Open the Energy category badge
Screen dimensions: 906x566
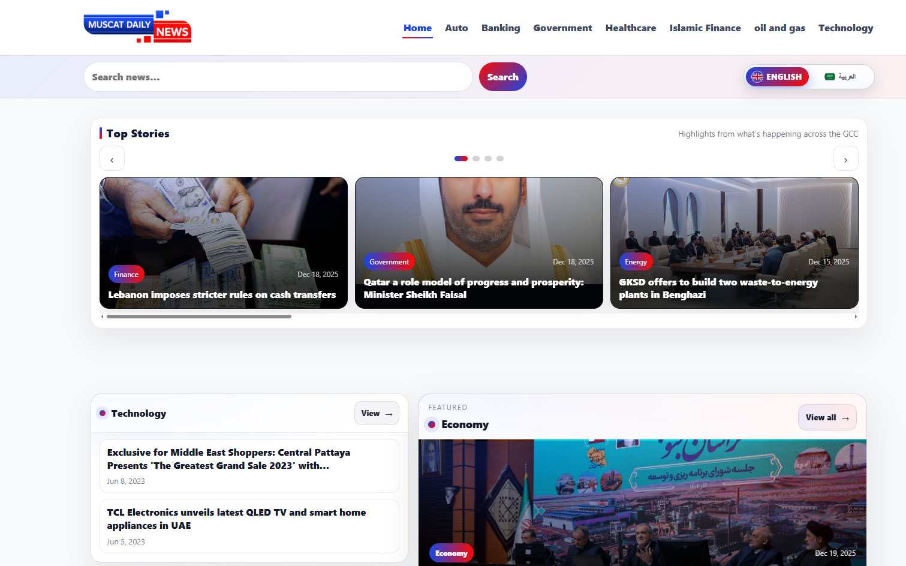636,262
